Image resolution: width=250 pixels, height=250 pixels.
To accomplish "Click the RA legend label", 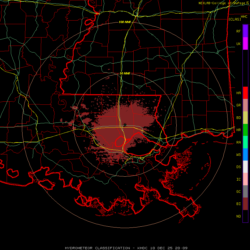I will point(238,142).
